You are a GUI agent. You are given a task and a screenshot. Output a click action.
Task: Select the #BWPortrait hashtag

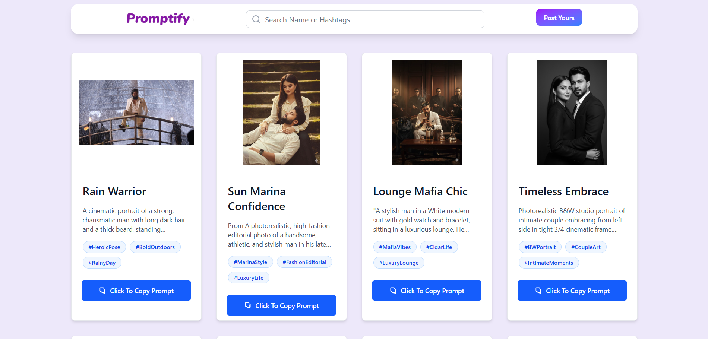(x=540, y=247)
